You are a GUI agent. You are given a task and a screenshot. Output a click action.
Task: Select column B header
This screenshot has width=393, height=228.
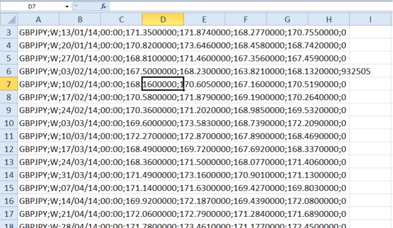coord(80,19)
